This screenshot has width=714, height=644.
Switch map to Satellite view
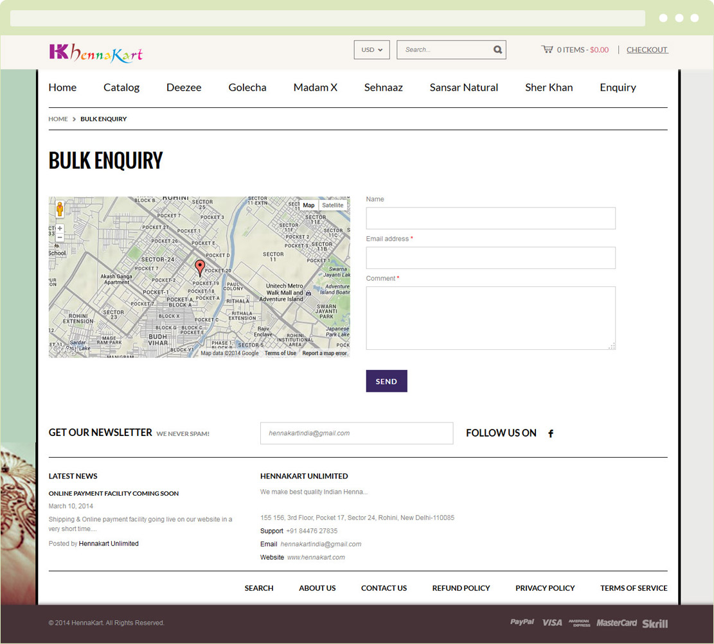pyautogui.click(x=332, y=205)
